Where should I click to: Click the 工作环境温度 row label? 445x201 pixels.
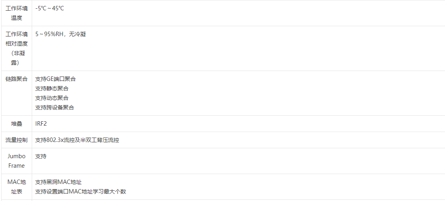(16, 13)
